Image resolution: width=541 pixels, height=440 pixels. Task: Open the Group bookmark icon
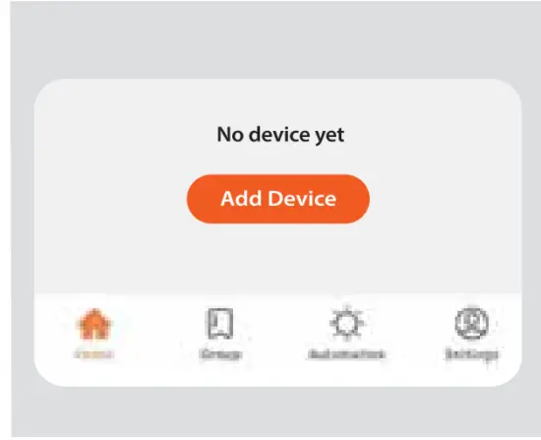click(219, 324)
